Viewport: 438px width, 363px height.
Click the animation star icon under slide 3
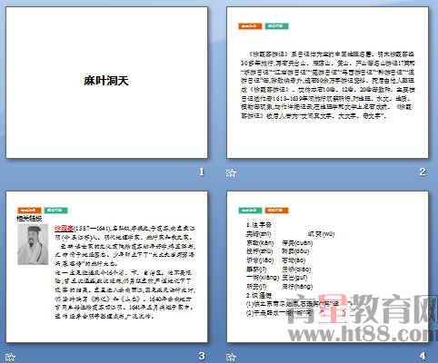coord(10,358)
